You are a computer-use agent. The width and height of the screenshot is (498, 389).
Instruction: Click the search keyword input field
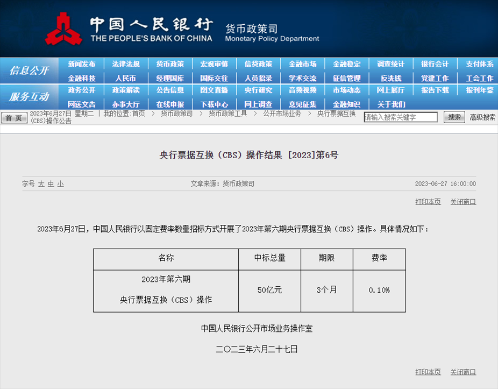pyautogui.click(x=401, y=117)
